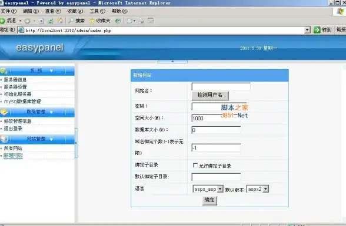Screen dimensions: 346x226
Task: Click the 默认绑定子目录 input field
Action: click(x=216, y=177)
